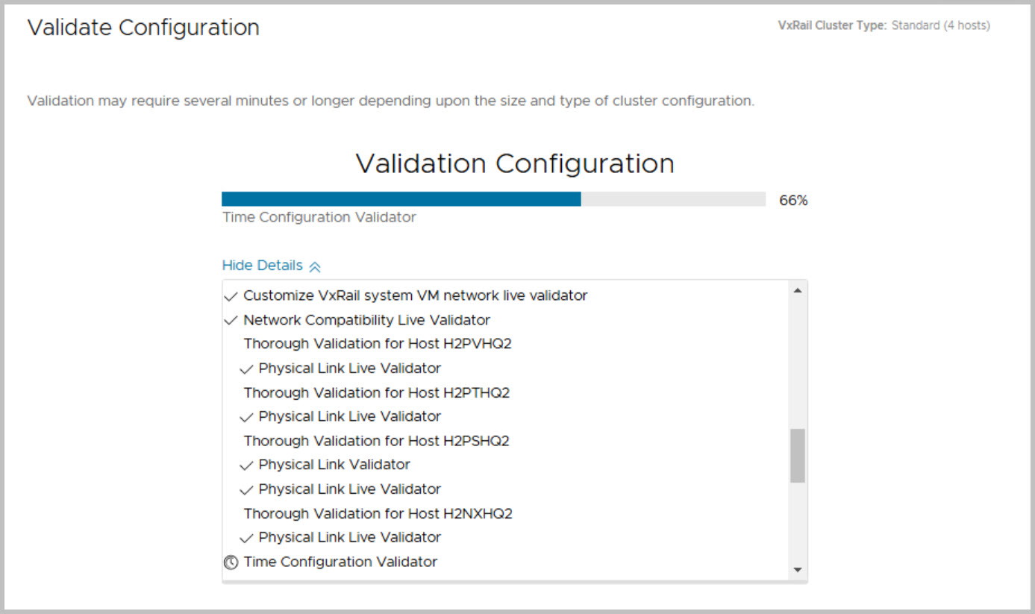Click the clock icon beside Time Configuration Validator
Viewport: 1035px width, 614px height.
pos(231,562)
